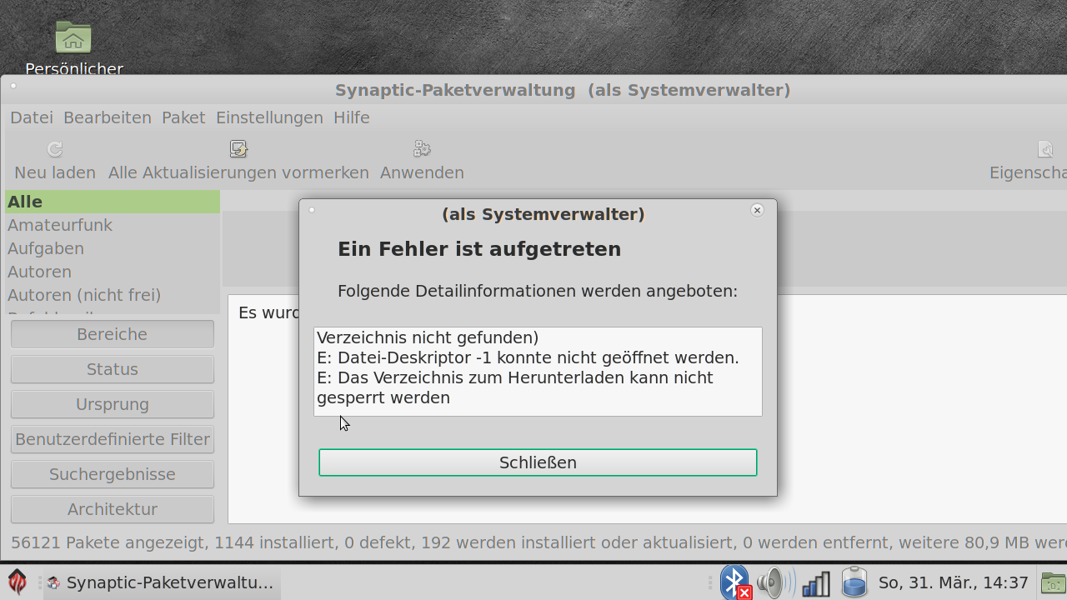This screenshot has height=600, width=1067.
Task: Click the volume speaker tray icon
Action: (x=775, y=582)
